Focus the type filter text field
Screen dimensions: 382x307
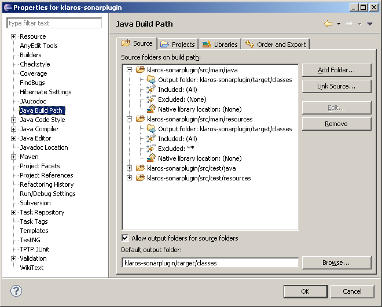click(54, 23)
